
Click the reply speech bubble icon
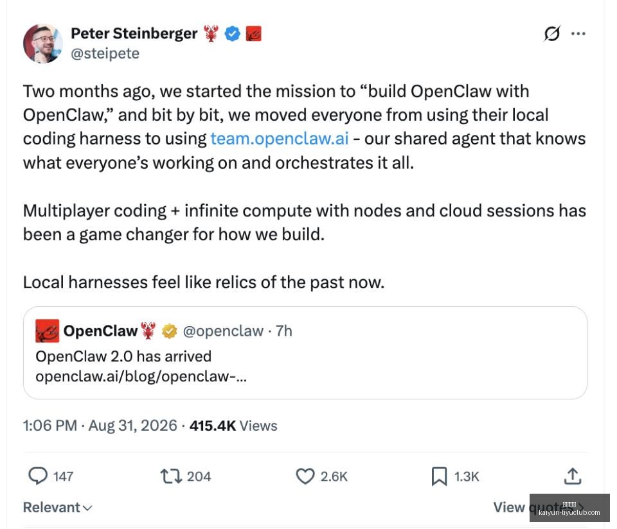tap(38, 476)
